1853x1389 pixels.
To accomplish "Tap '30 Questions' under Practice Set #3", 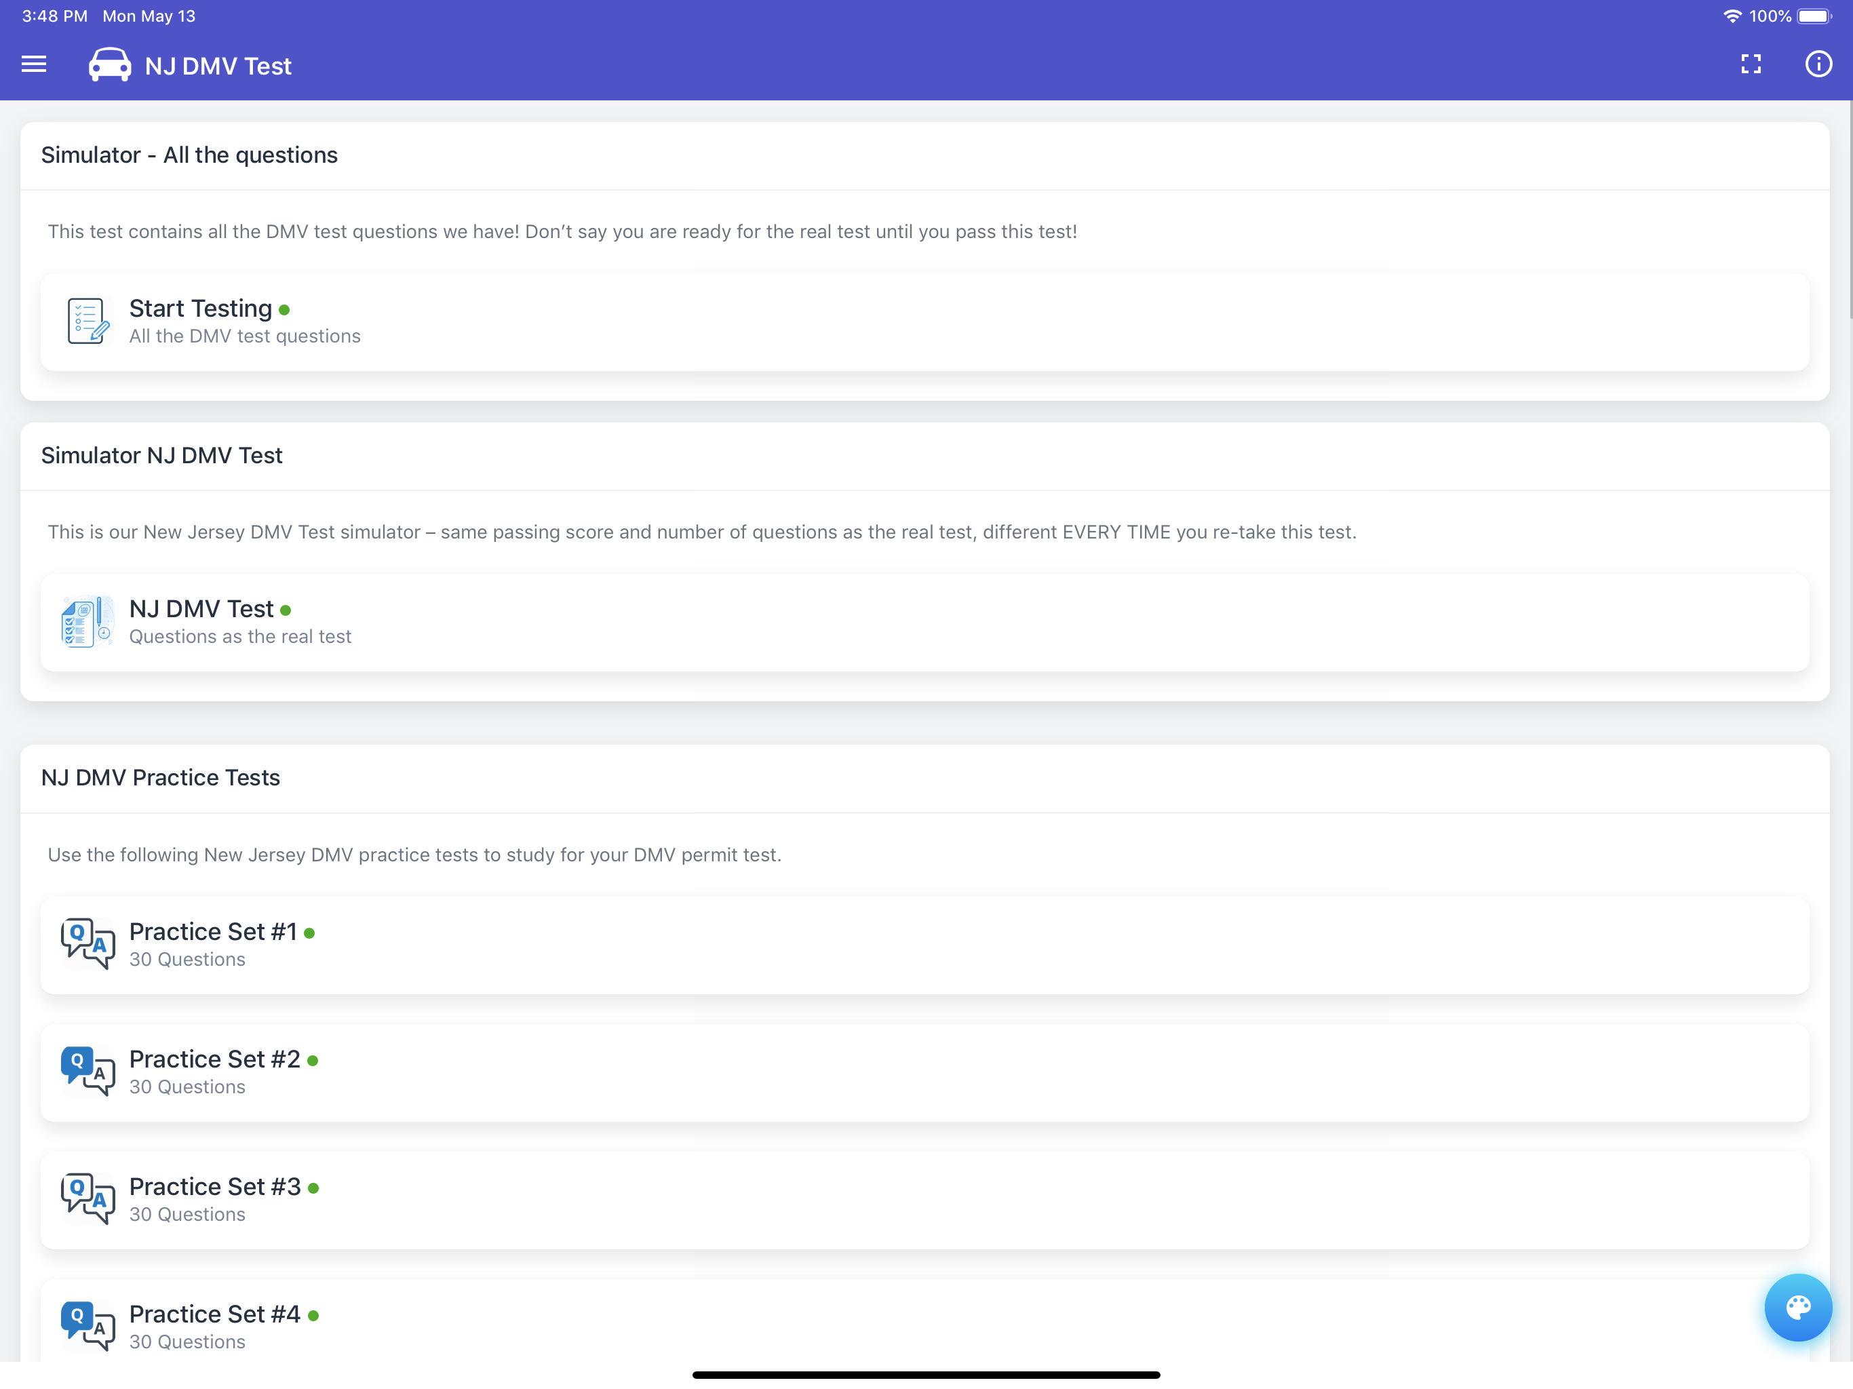I will point(187,1214).
